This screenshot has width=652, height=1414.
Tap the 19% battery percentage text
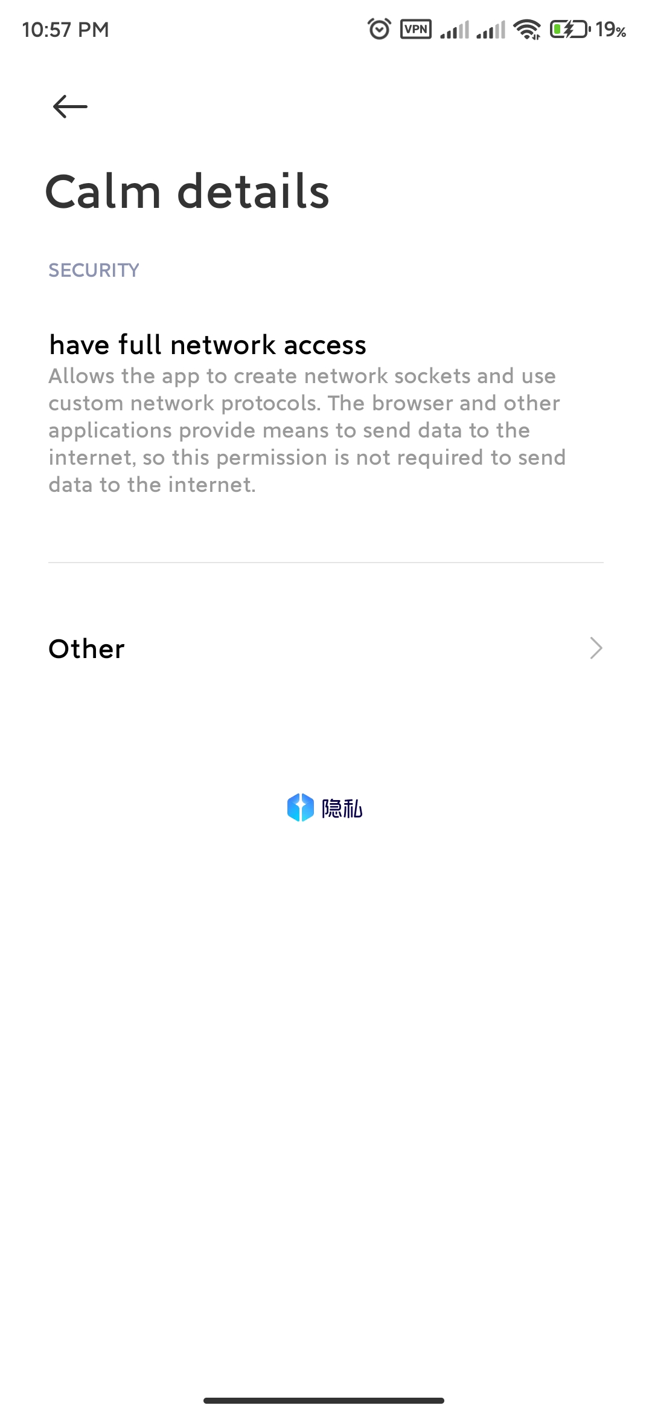coord(610,30)
